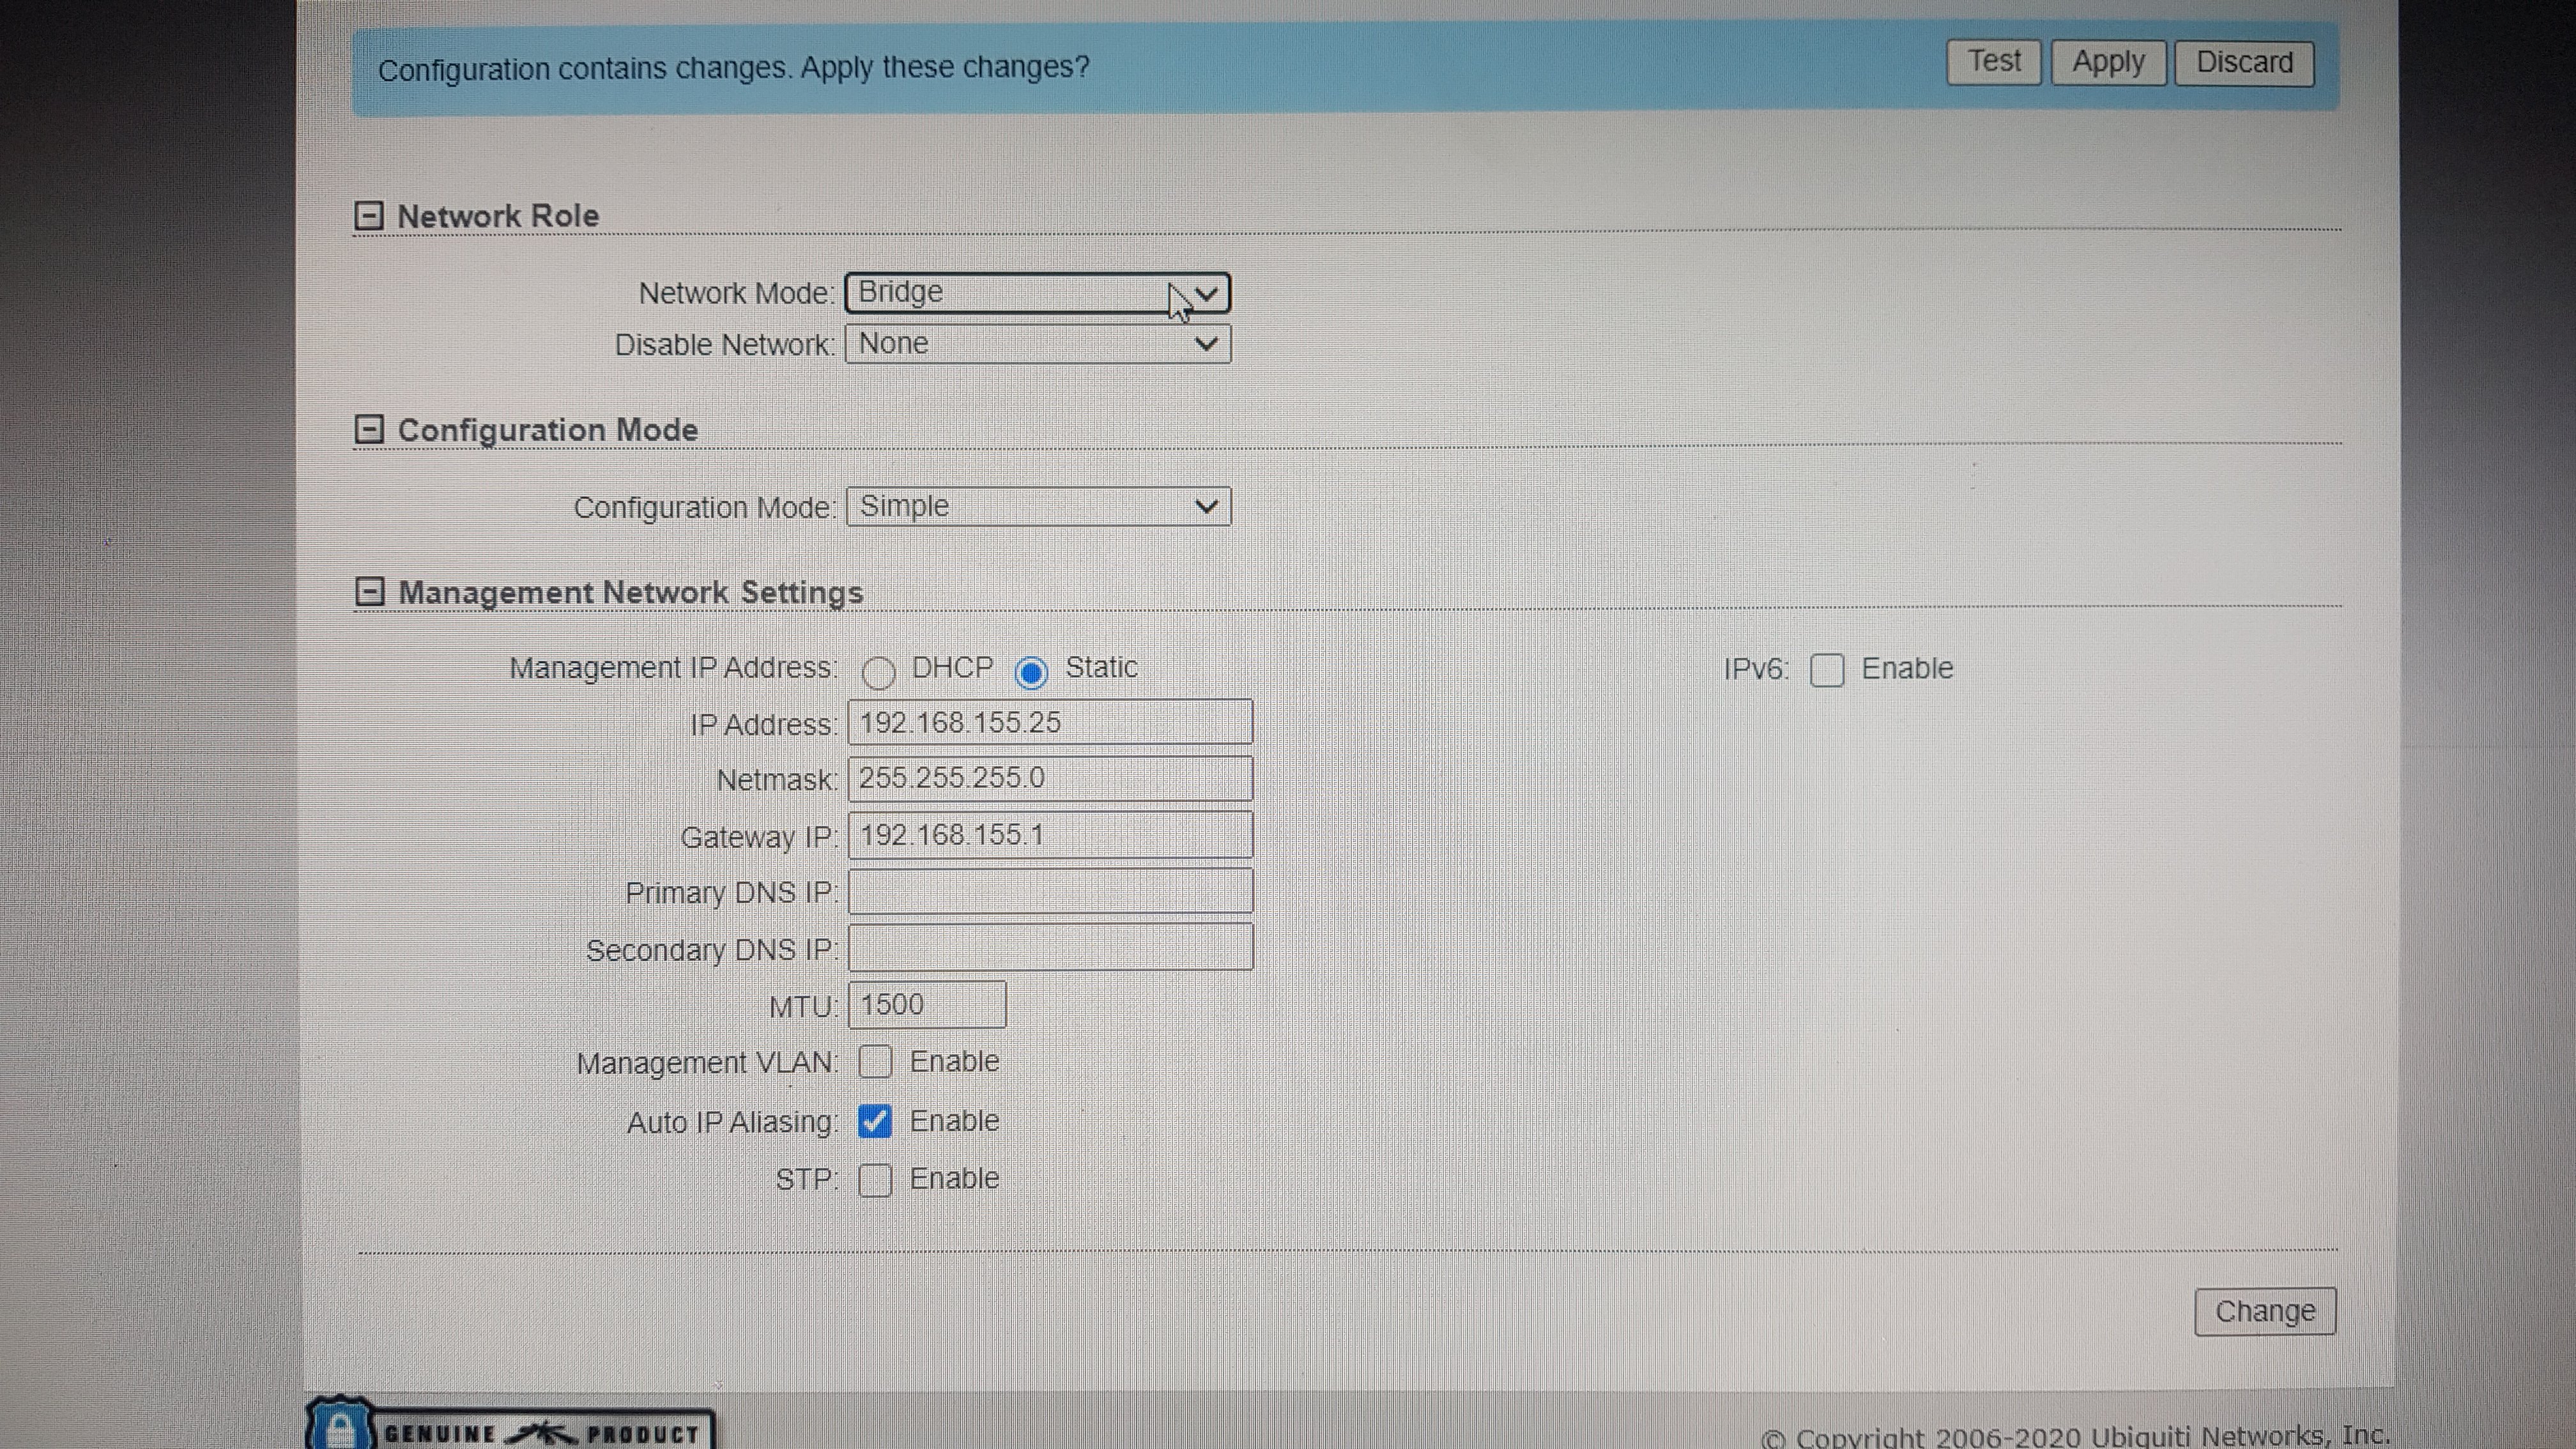Enable the IPv6 checkbox
The height and width of the screenshot is (1449, 2576).
(1827, 670)
